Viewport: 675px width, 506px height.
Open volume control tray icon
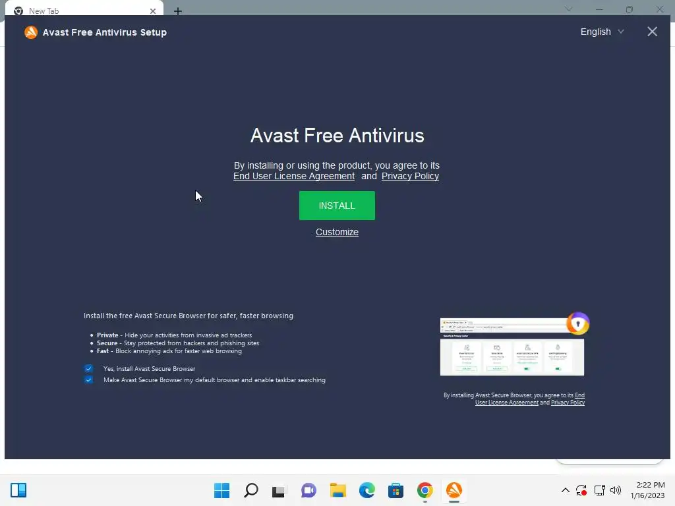tap(616, 490)
